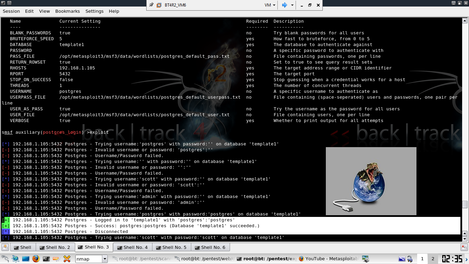This screenshot has height=264, width=469.
Task: Switch to root@bt: /pentest/web taskbar window
Action: pyautogui.click(x=204, y=258)
